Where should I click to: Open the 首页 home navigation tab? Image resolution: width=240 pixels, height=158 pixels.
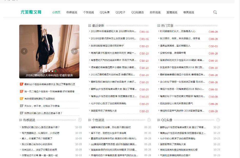click(56, 12)
